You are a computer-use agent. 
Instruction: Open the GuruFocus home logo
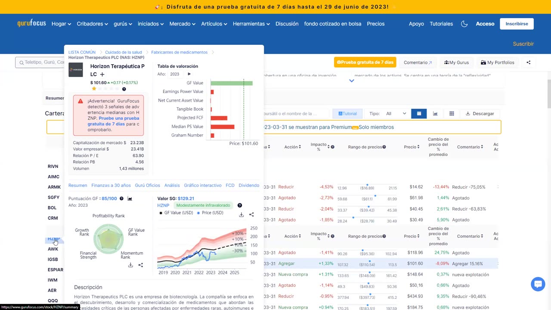pyautogui.click(x=31, y=23)
